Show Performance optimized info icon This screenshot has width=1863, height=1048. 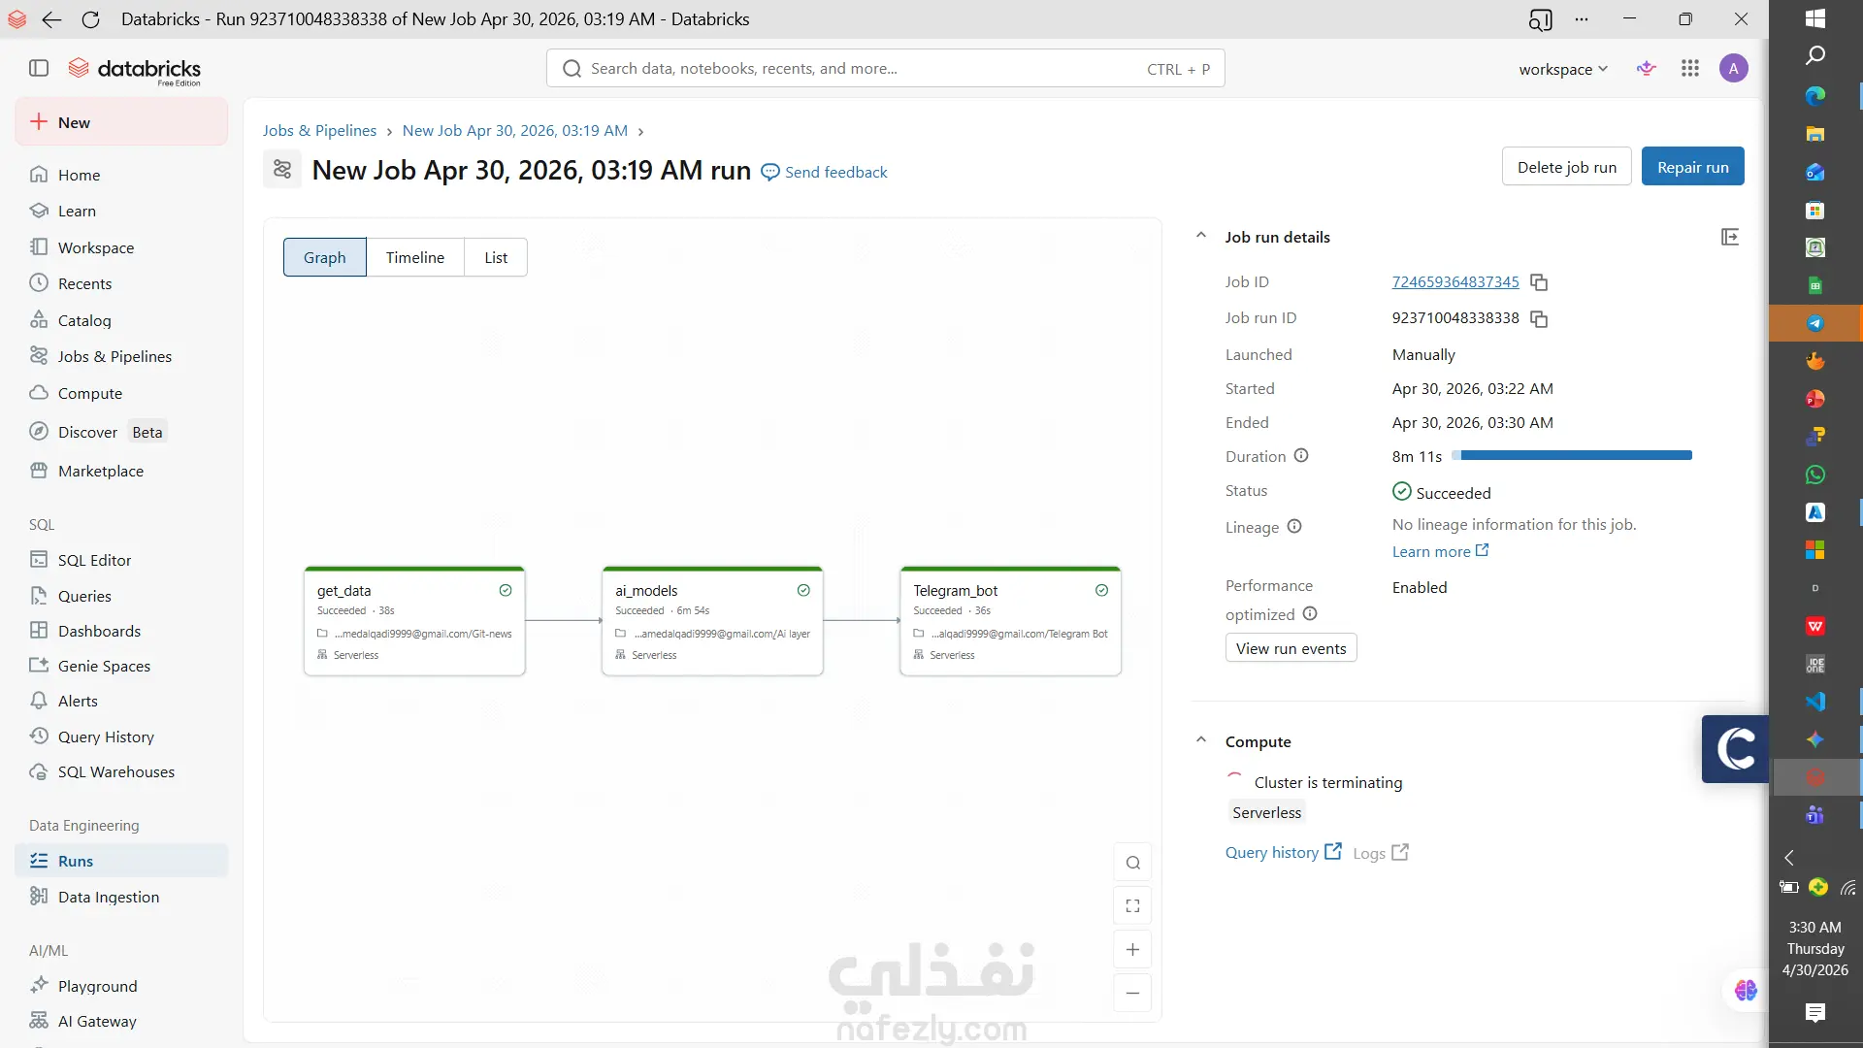tap(1310, 613)
